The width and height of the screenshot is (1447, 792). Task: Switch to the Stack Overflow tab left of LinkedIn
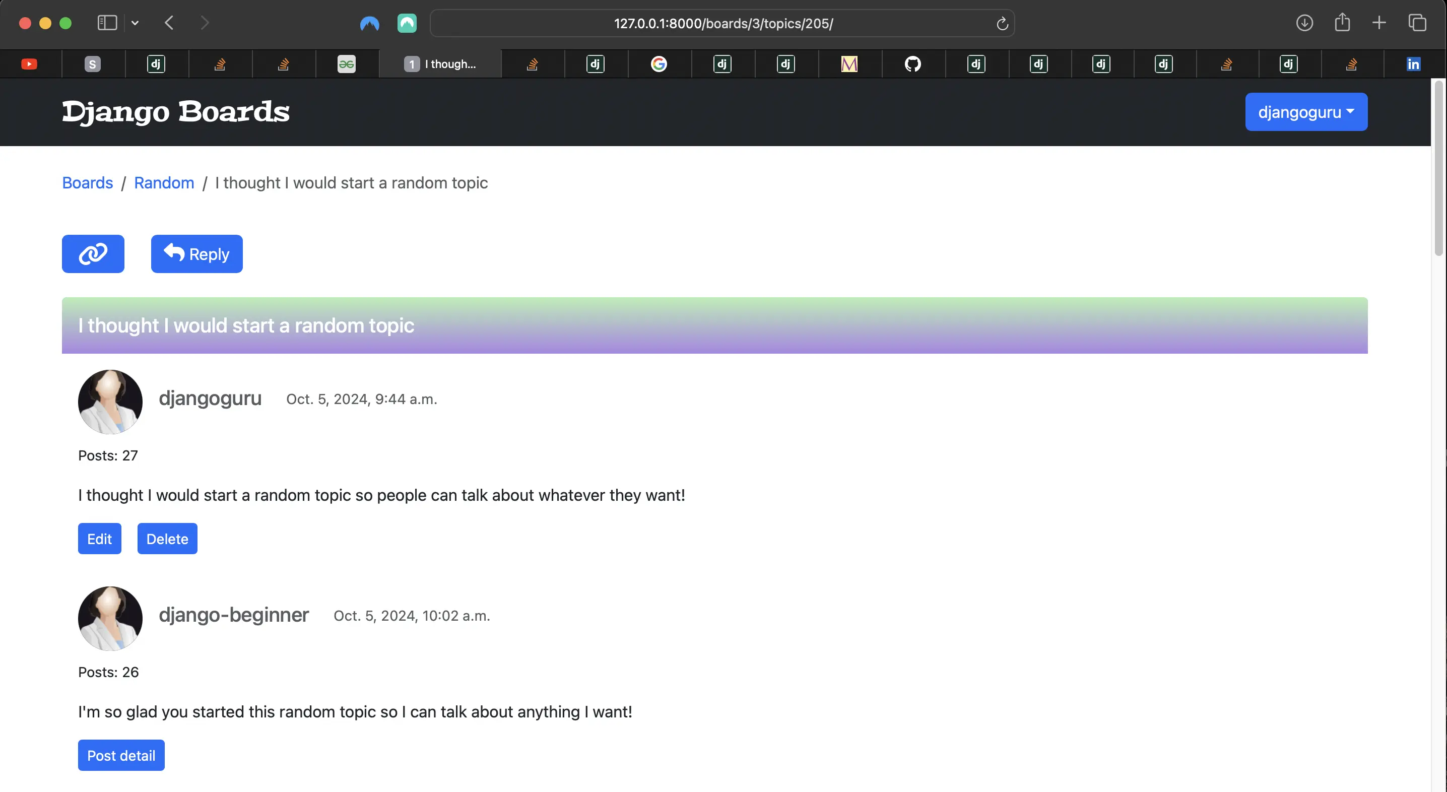pyautogui.click(x=1351, y=64)
